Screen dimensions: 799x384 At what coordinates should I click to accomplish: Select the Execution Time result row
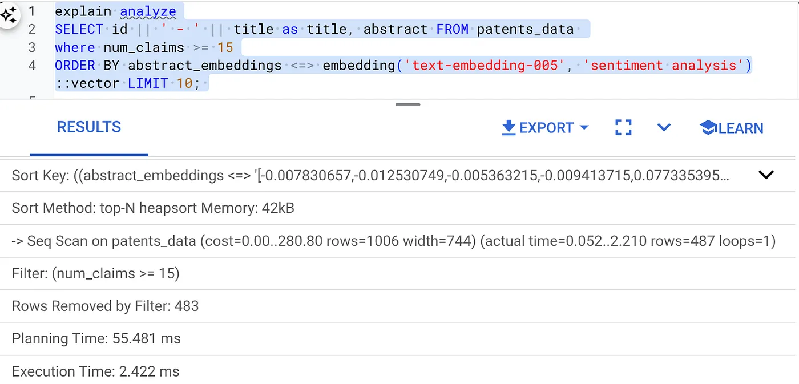[96, 372]
